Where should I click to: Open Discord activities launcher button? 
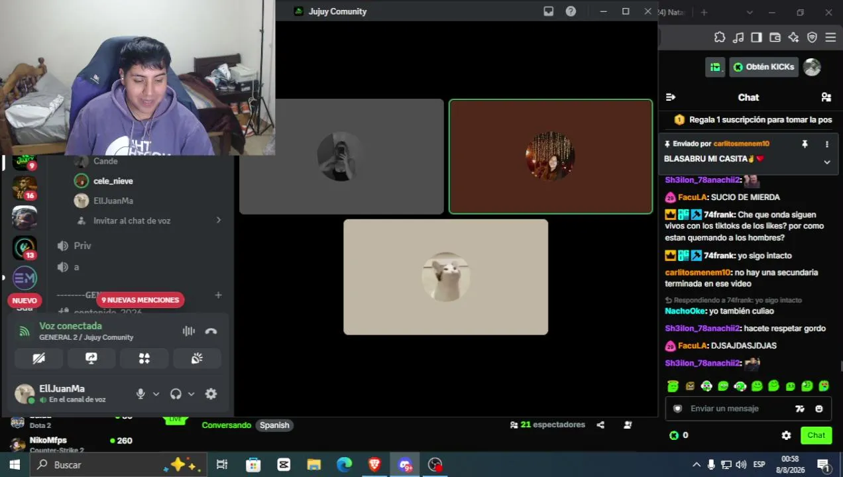click(144, 358)
